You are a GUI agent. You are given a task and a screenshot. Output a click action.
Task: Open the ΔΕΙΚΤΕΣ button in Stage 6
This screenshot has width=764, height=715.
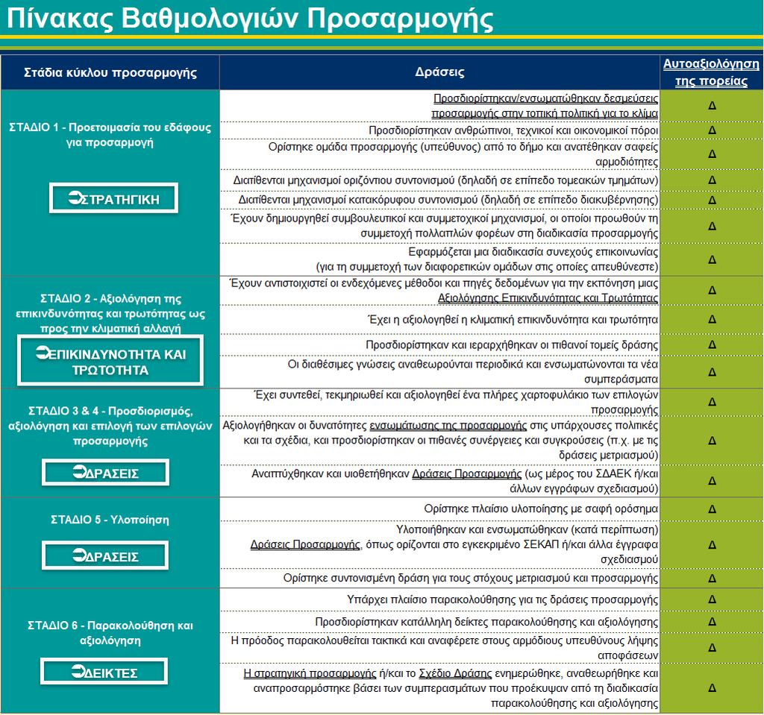click(104, 672)
